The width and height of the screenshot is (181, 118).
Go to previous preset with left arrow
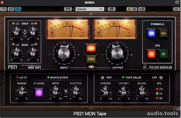click(74, 9)
